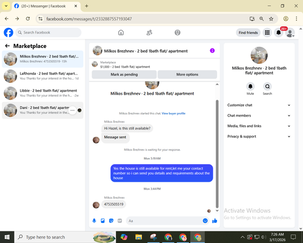This screenshot has height=243, width=303.
Task: View site information icon in address bar
Action: pos(41,19)
